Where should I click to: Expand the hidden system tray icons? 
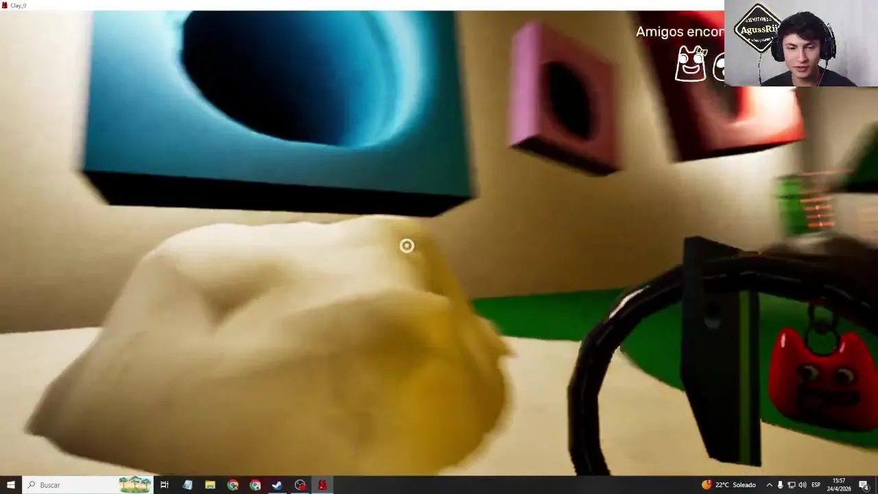point(769,485)
